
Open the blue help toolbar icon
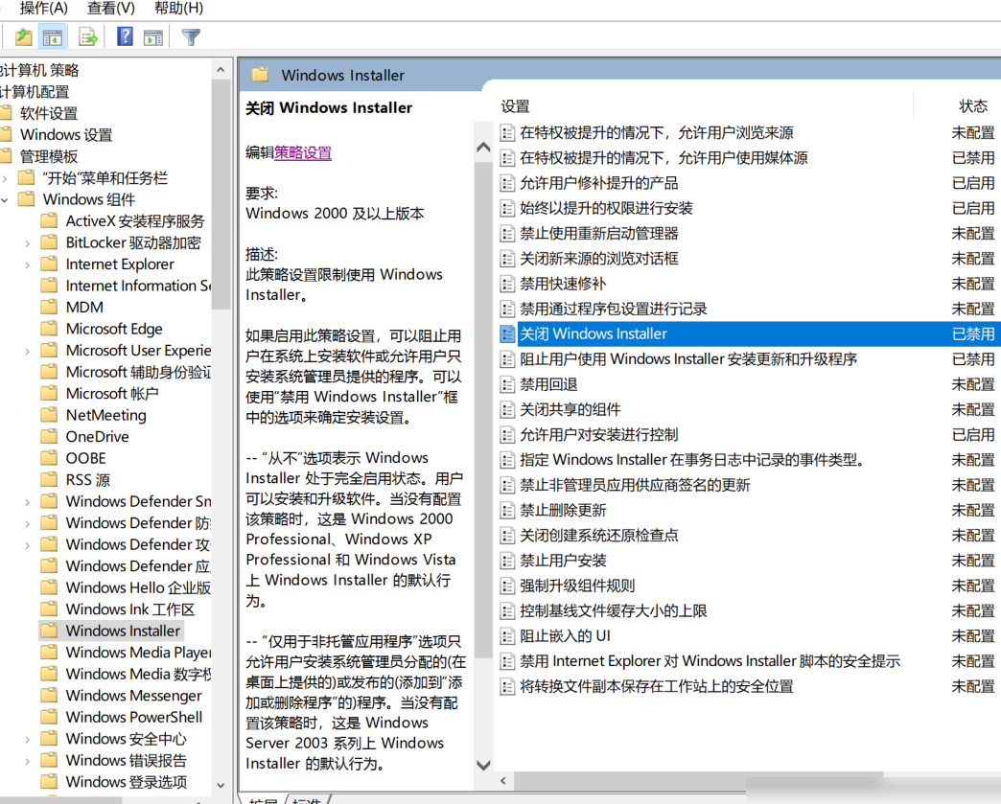pyautogui.click(x=125, y=36)
